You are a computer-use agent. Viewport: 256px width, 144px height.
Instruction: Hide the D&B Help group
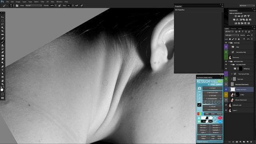[x=226, y=43]
